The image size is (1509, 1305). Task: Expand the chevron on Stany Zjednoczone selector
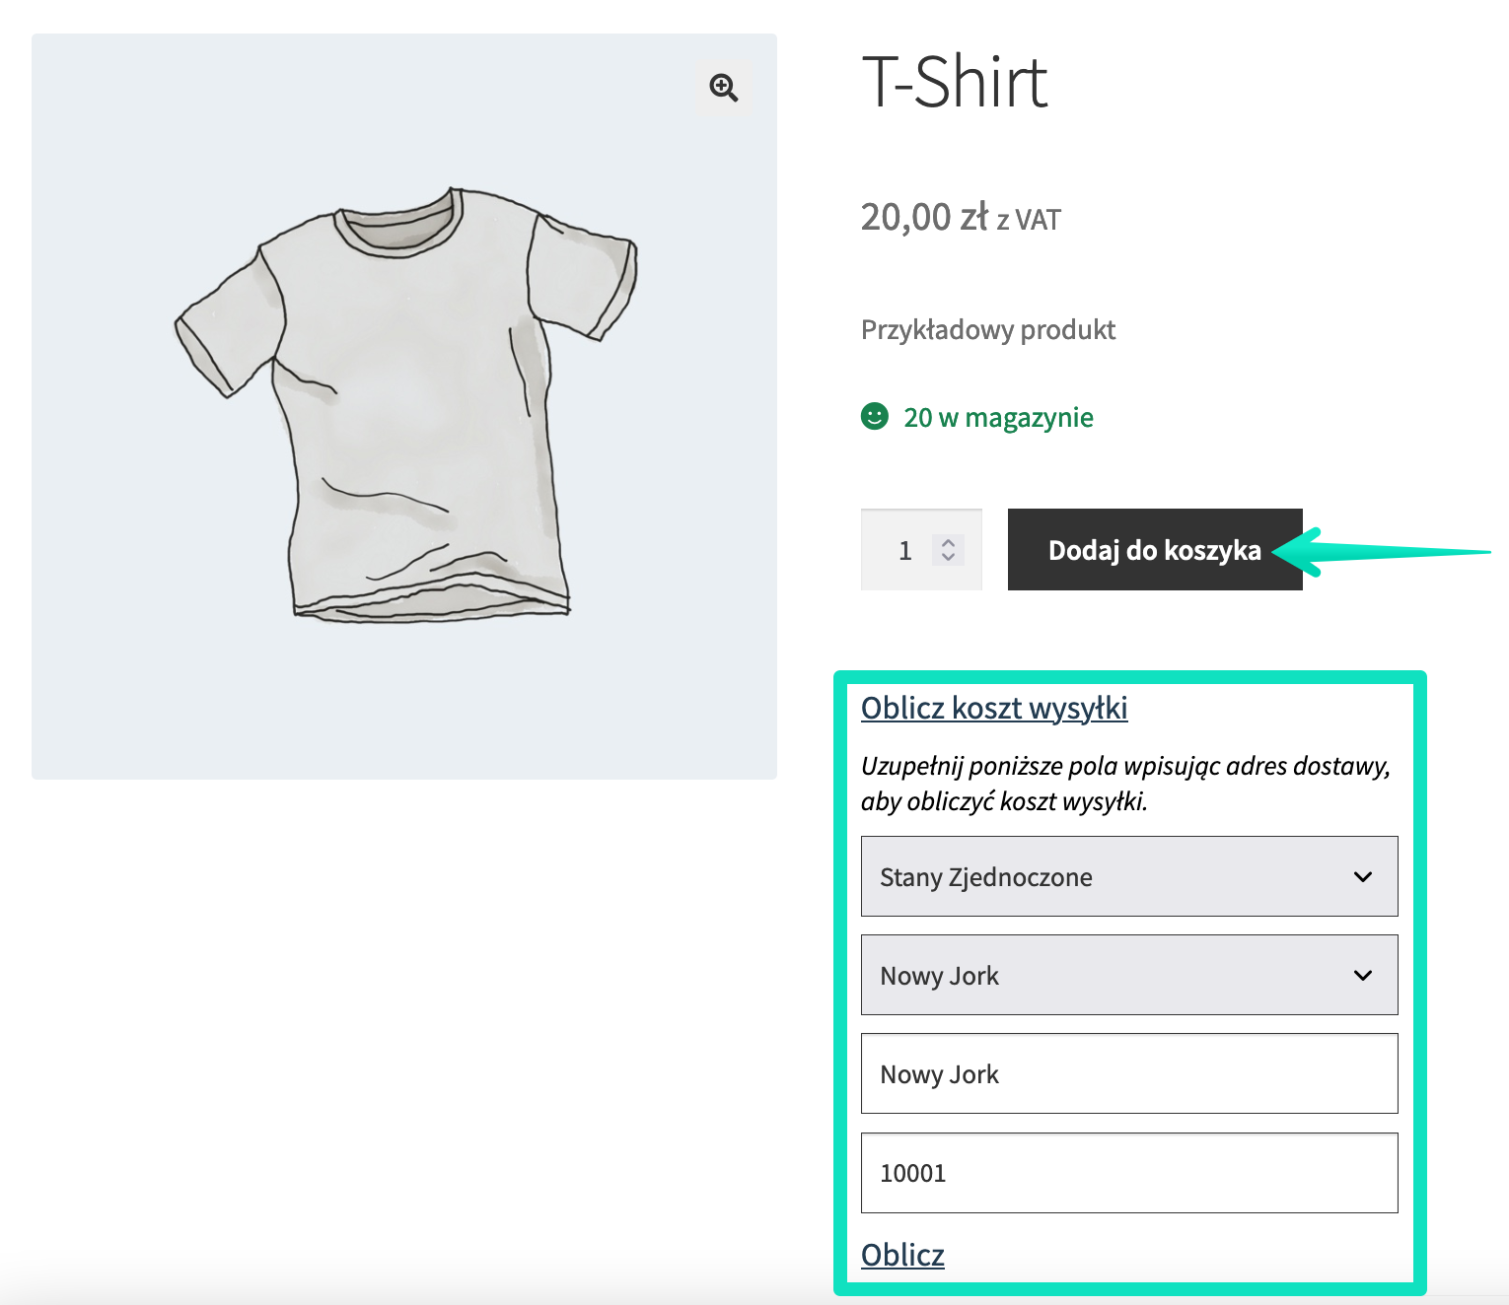[x=1363, y=876]
